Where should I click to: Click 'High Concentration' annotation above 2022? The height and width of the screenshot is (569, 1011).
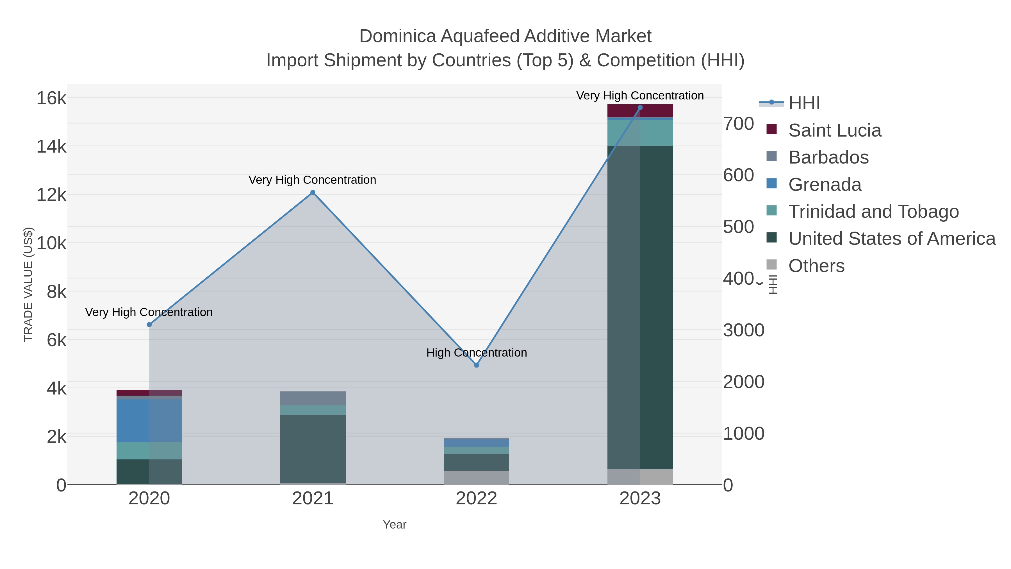click(477, 353)
